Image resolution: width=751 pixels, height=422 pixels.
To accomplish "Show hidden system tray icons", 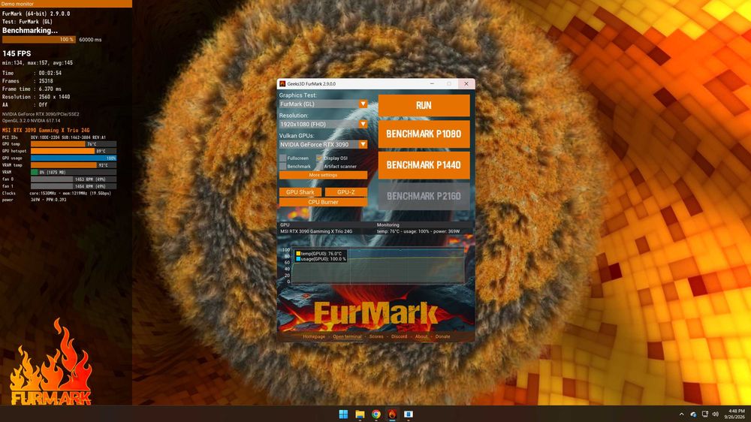I will (x=682, y=414).
